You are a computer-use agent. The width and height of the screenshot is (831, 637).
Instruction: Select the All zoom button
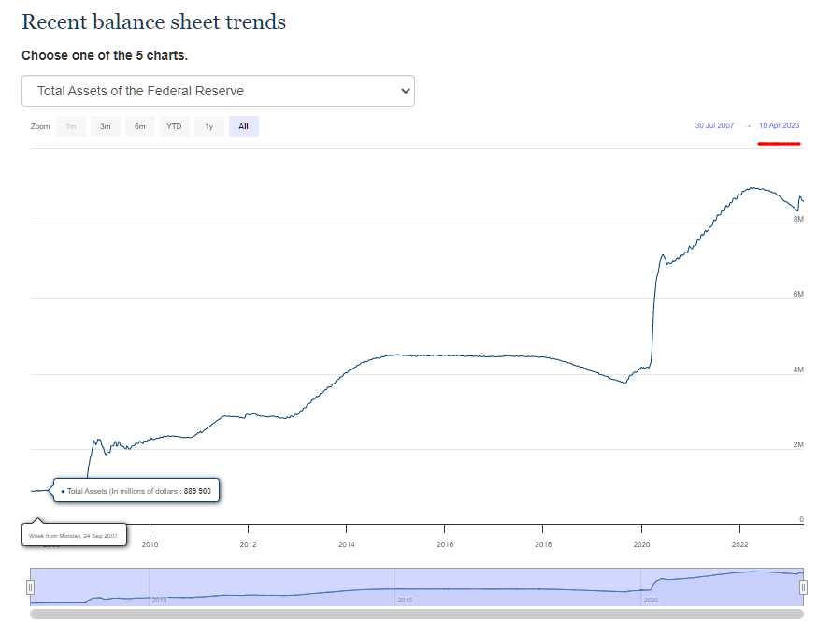(244, 126)
